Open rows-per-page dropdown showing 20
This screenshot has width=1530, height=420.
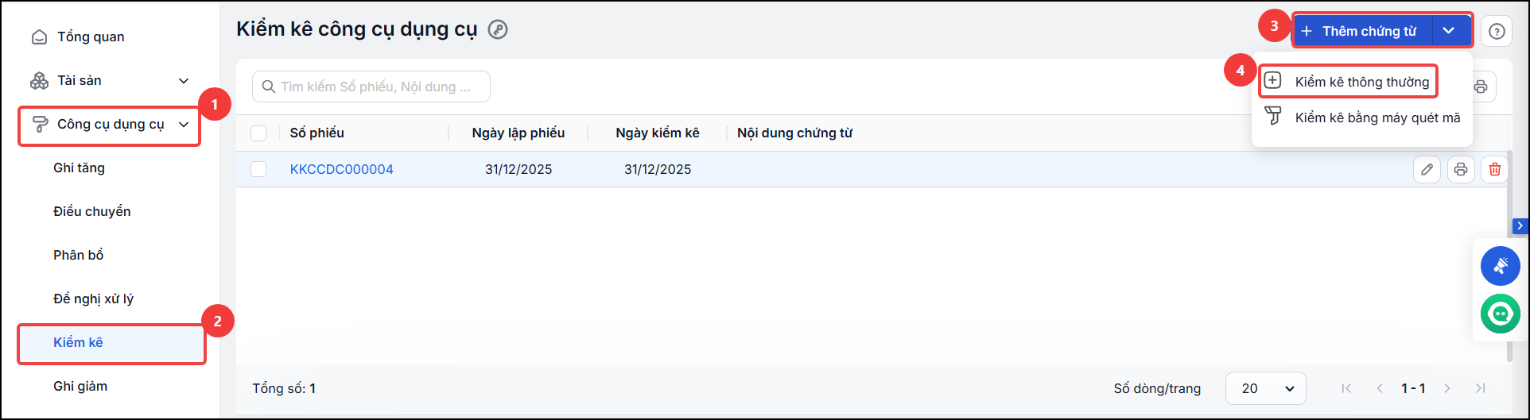[1266, 388]
